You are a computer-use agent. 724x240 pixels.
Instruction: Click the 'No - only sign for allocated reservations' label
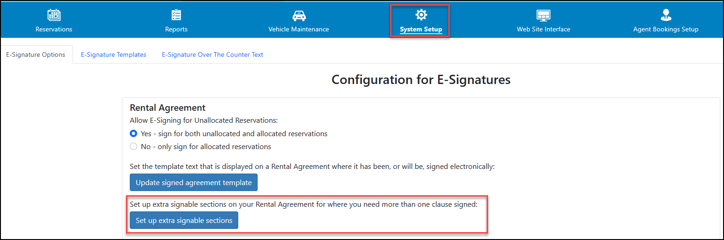click(x=206, y=147)
